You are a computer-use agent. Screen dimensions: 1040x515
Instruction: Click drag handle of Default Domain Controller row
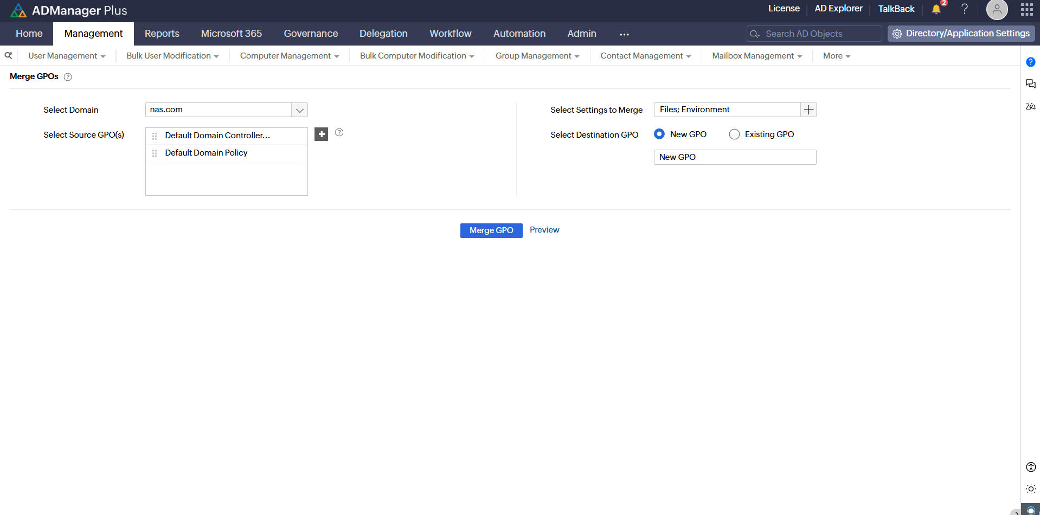point(155,136)
